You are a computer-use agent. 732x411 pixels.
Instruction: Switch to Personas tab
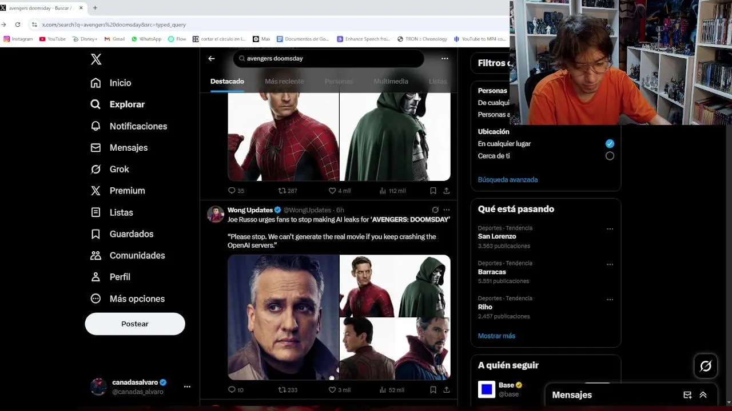pyautogui.click(x=339, y=81)
